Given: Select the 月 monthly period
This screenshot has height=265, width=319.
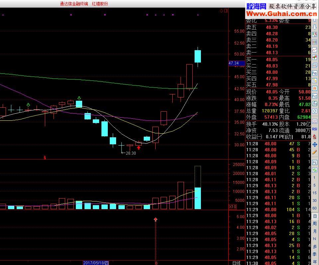Looking at the screenshot, I should tap(315, 231).
